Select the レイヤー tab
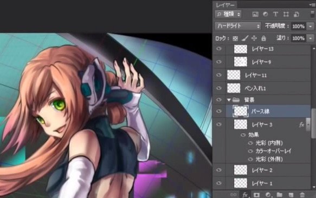 pyautogui.click(x=225, y=5)
